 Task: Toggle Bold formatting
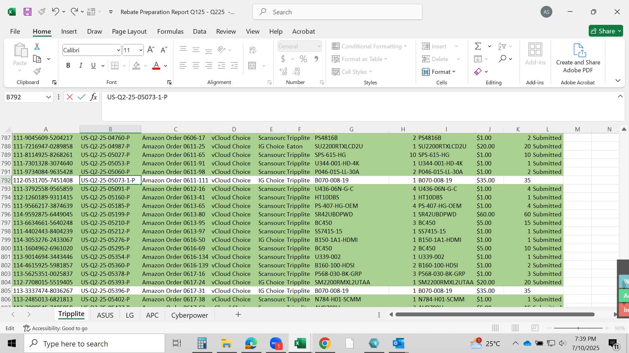click(68, 65)
